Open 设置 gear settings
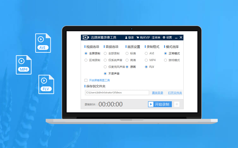Viewport: 238px width, 148px height. tap(167, 38)
